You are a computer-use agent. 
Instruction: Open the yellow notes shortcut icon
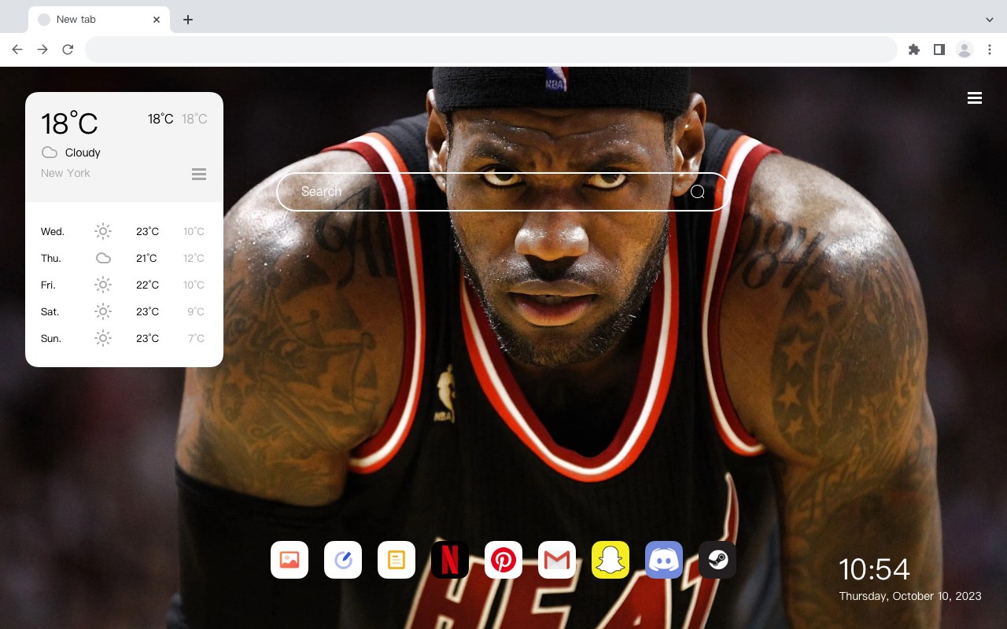(397, 560)
